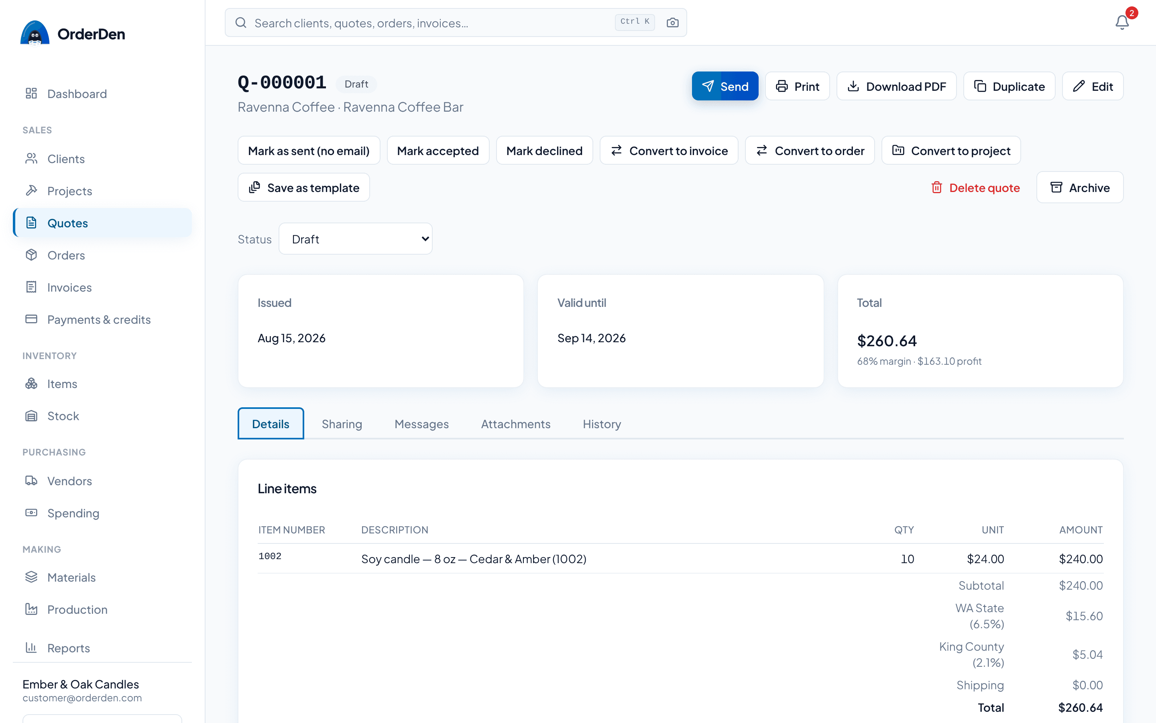Viewport: 1156px width, 723px height.
Task: Convert quote to invoice
Action: point(669,151)
